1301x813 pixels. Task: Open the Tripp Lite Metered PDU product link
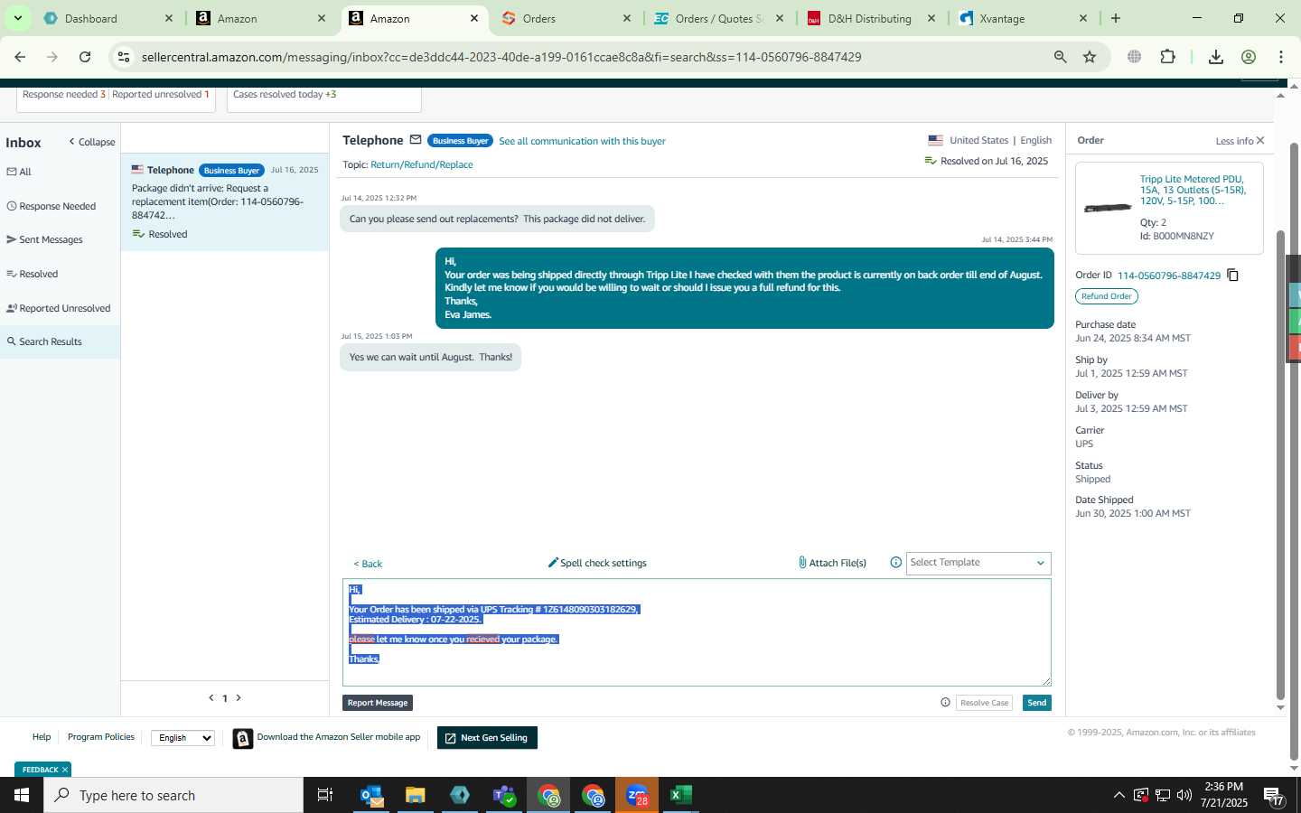[1193, 190]
